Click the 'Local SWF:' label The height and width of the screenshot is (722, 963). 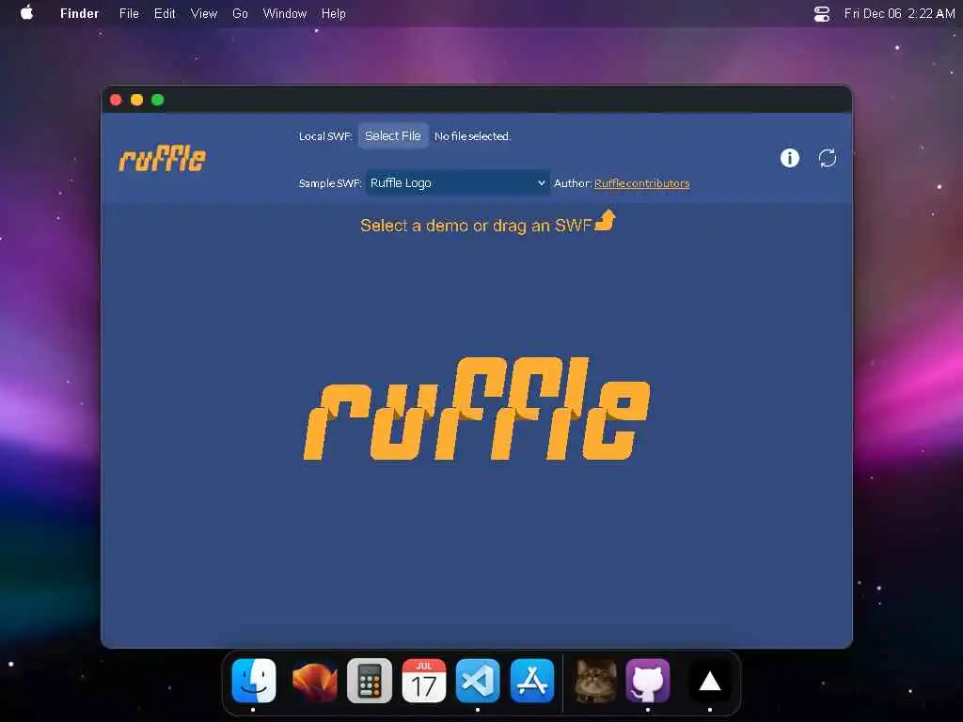tap(325, 136)
